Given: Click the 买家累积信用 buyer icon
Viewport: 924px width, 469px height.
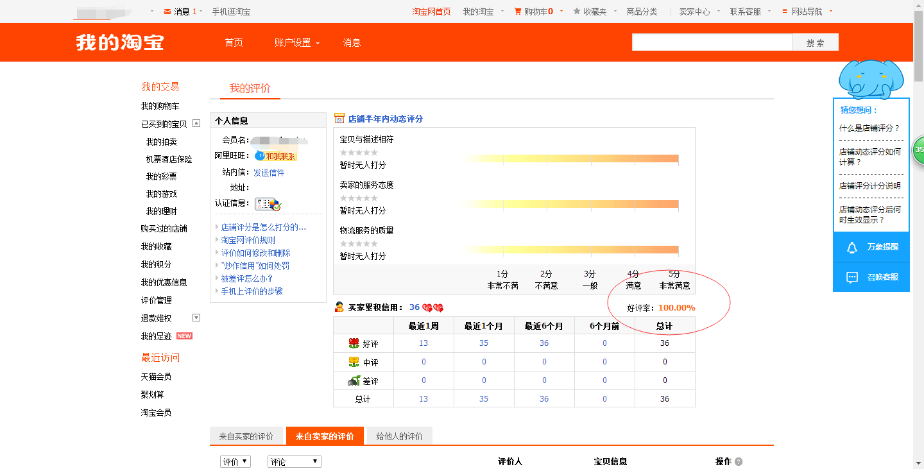Looking at the screenshot, I should click(x=339, y=307).
